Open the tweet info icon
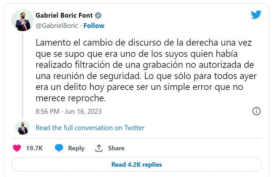This screenshot has width=275, height=177. pos(256,111)
